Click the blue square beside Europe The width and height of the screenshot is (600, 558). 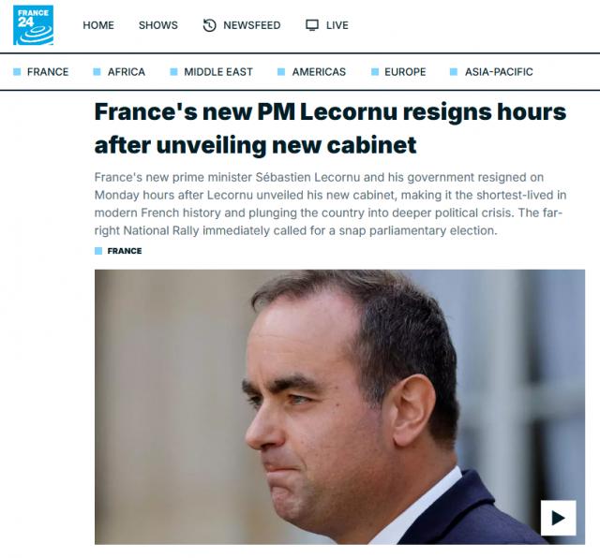(x=375, y=72)
